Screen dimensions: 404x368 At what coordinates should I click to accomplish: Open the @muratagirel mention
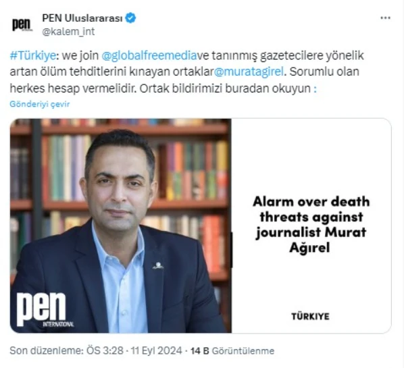coord(249,72)
